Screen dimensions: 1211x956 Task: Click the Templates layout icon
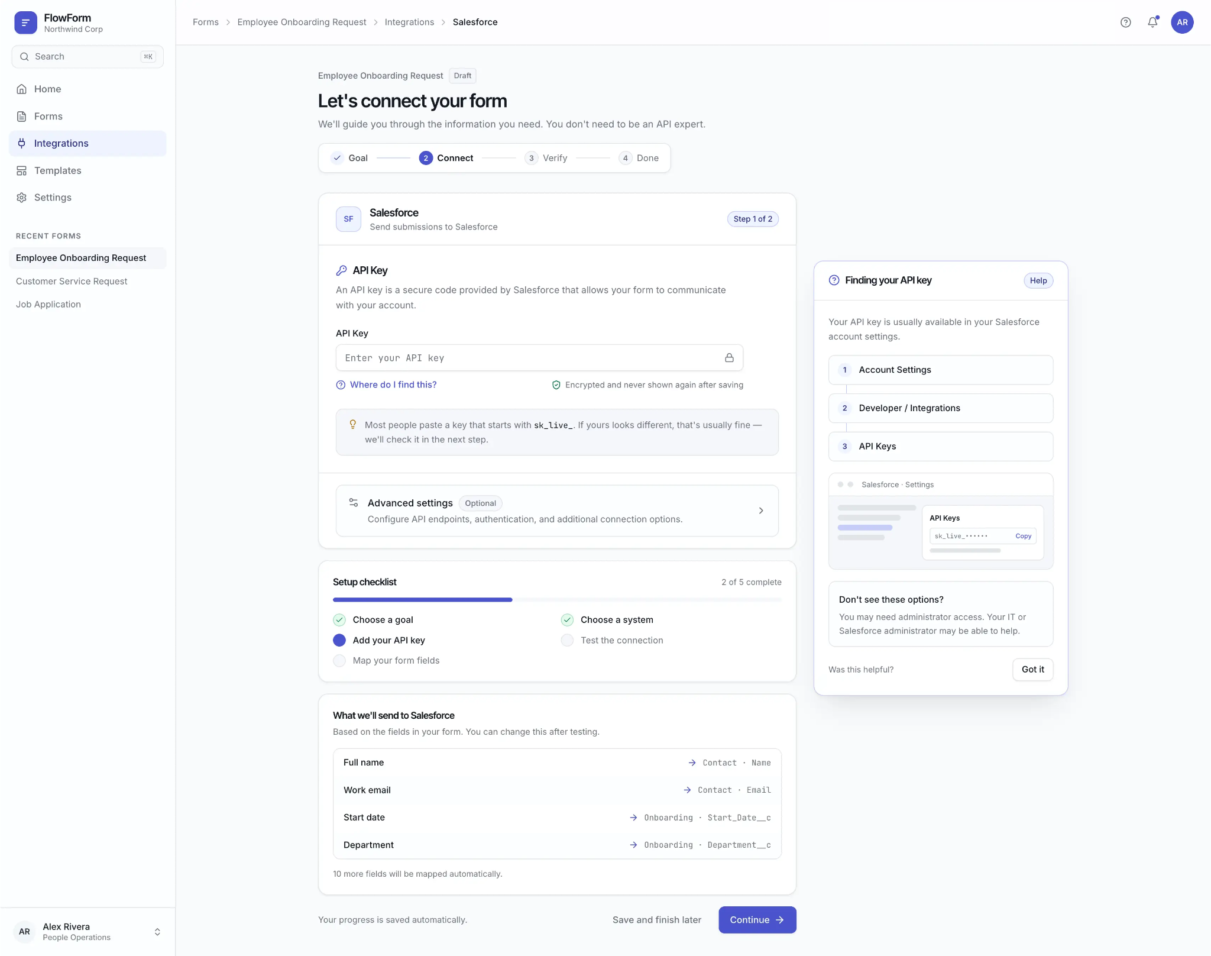tap(22, 170)
